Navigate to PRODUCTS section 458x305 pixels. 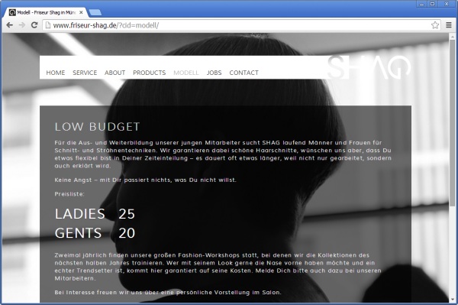coord(150,73)
